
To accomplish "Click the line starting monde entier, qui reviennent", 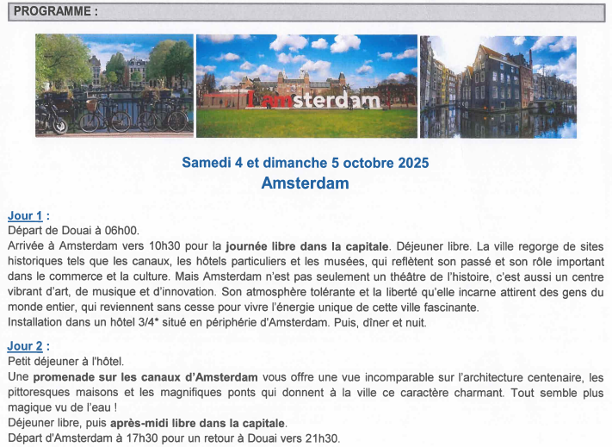I will [x=243, y=307].
